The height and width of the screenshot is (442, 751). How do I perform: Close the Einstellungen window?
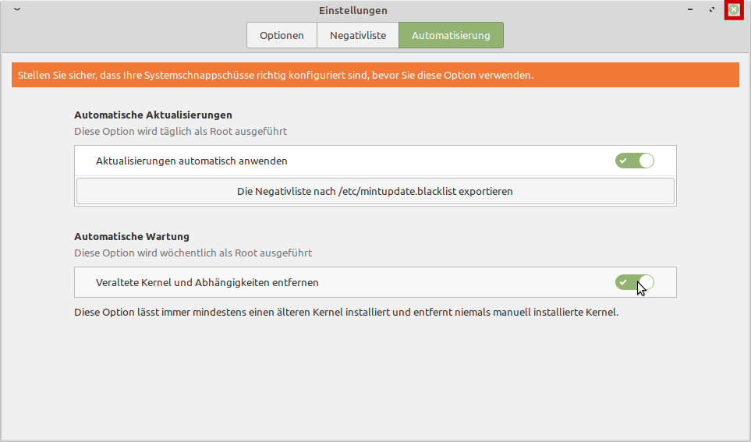pos(733,10)
